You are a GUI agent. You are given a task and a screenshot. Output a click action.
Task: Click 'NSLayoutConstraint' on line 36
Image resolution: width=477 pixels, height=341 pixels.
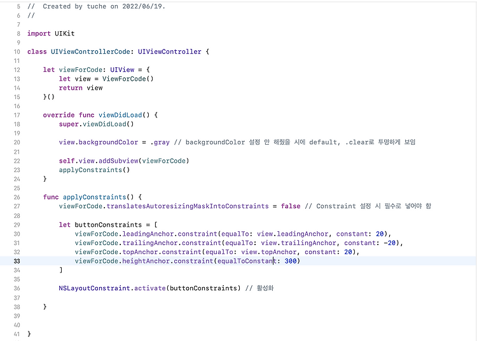click(94, 288)
